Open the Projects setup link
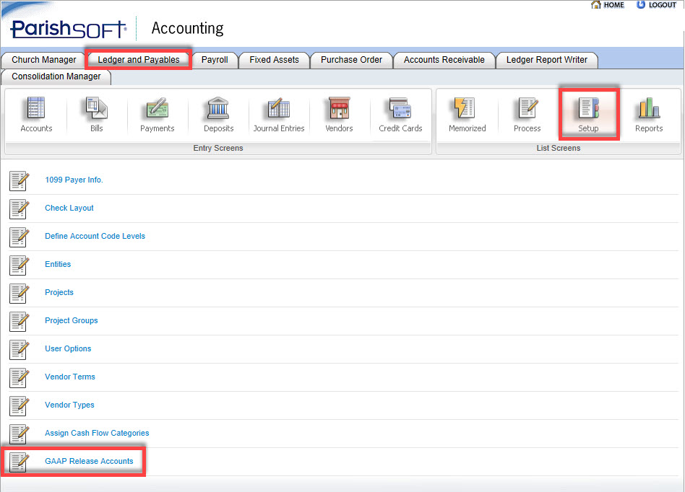Image resolution: width=685 pixels, height=492 pixels. [x=59, y=292]
